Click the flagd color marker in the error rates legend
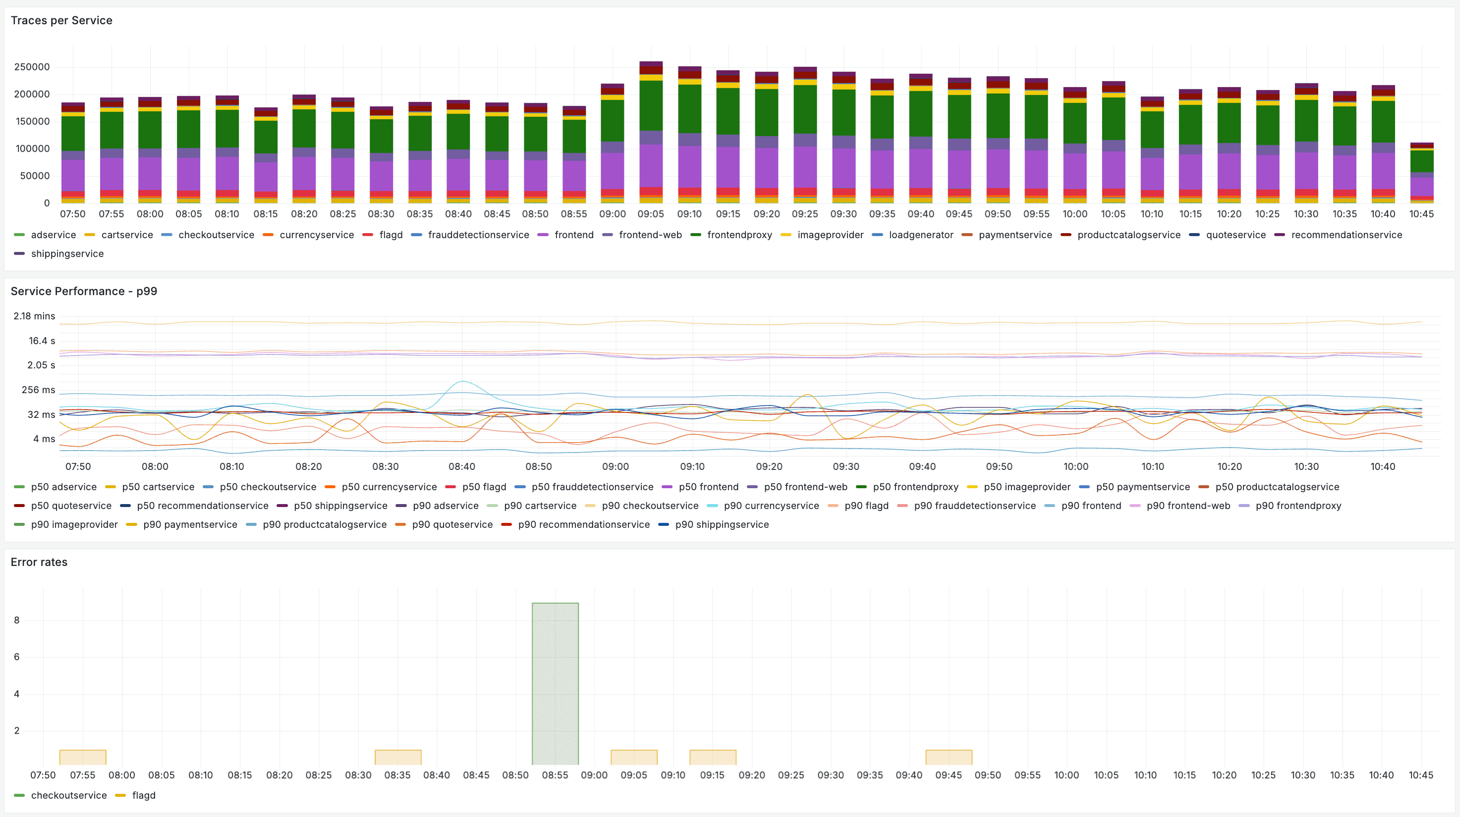 pos(120,796)
